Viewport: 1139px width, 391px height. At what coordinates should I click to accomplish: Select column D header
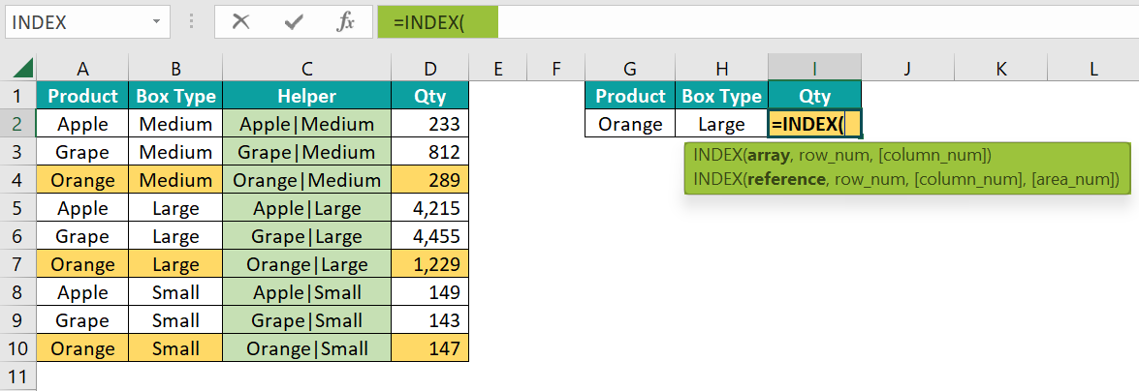click(430, 69)
